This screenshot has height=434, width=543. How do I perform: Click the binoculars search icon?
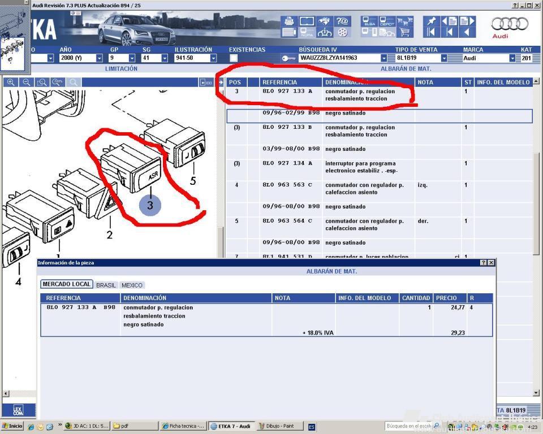325,21
